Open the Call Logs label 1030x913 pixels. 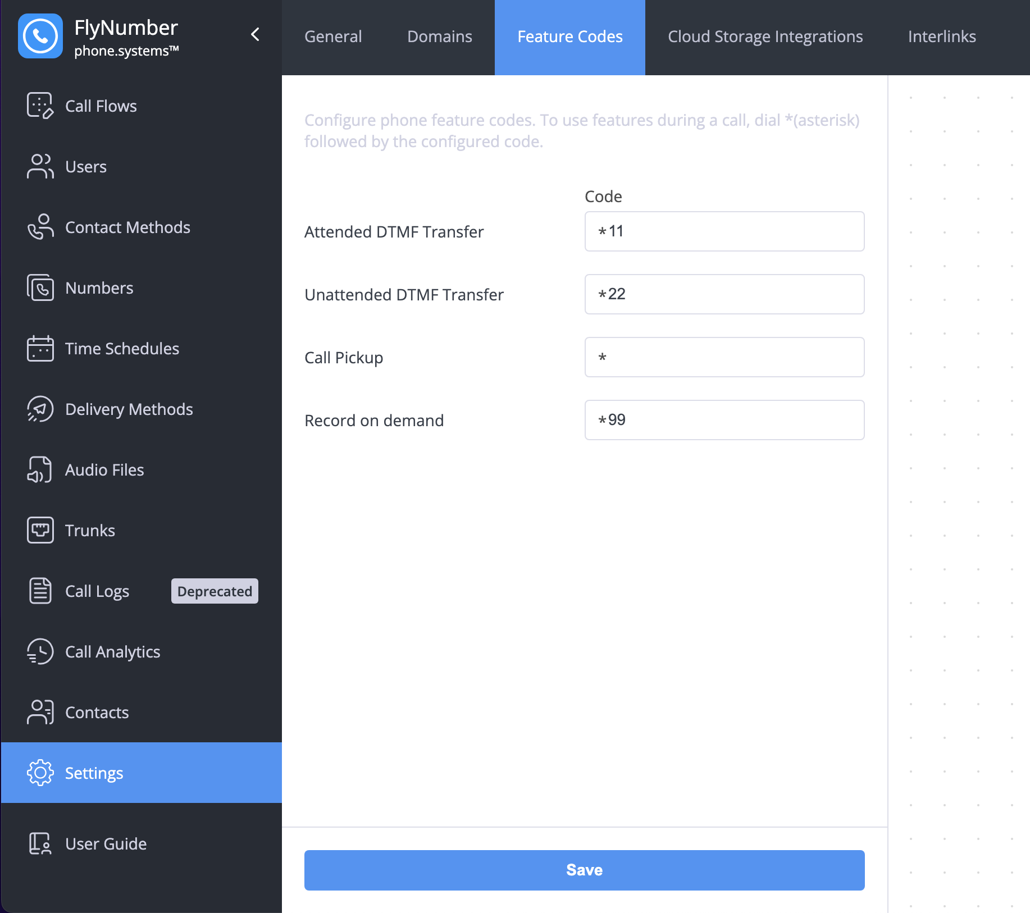97,591
